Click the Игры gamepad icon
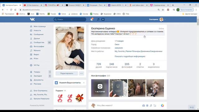 pos(31,58)
